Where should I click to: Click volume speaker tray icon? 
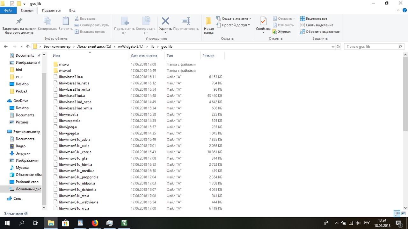[357, 223]
